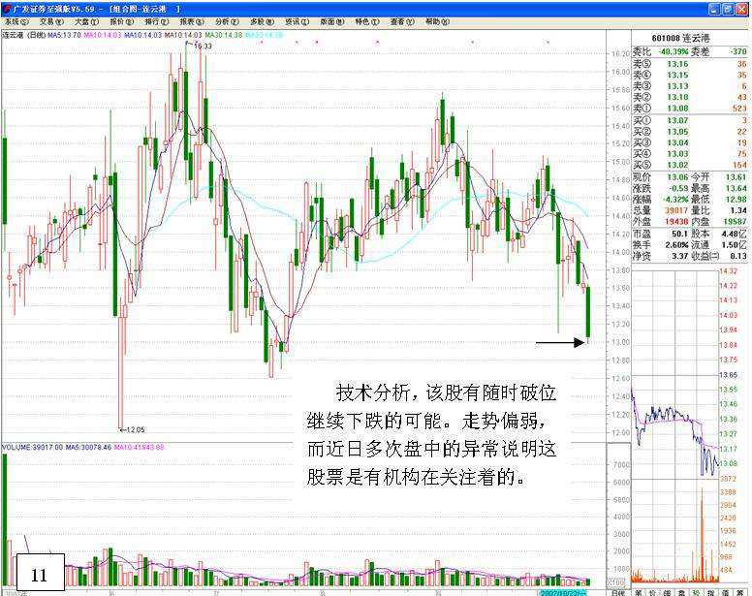Click the app logo icon in title bar
The height and width of the screenshot is (596, 752).
7,9
